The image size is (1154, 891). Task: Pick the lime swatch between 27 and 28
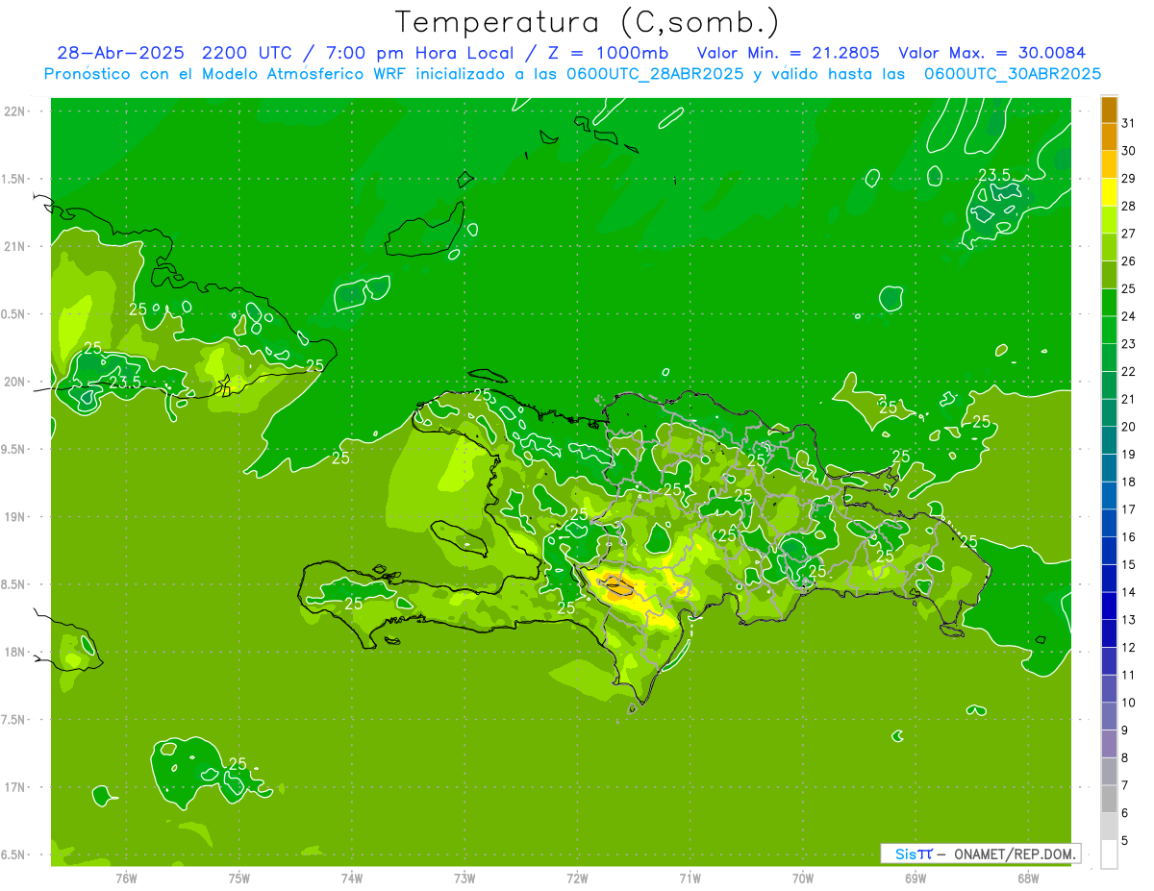tap(1109, 220)
